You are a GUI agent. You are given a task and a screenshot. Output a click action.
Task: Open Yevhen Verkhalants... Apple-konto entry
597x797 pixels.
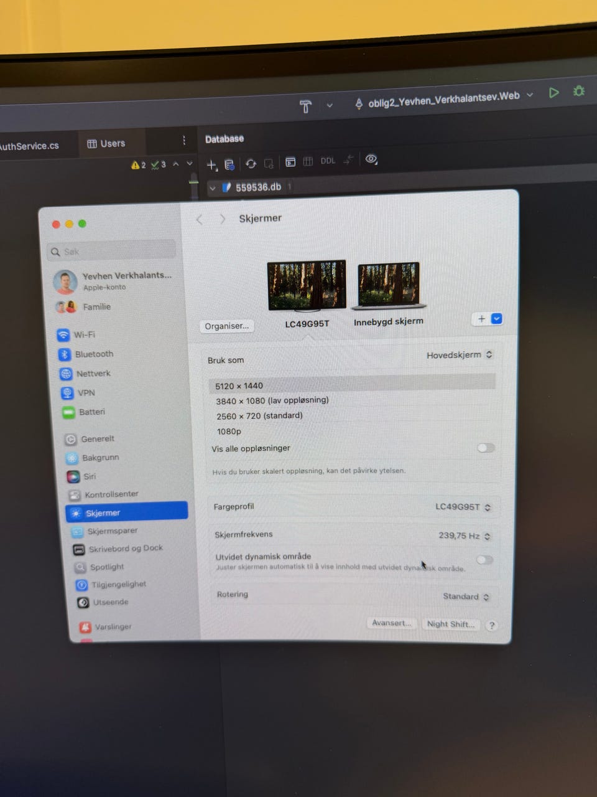coord(114,281)
